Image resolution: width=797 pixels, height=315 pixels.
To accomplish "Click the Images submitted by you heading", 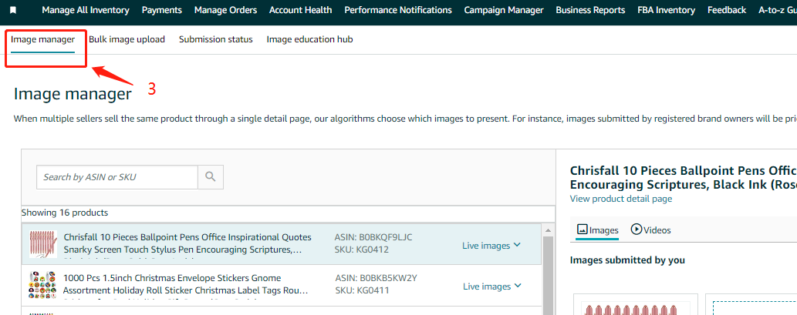I will click(627, 260).
